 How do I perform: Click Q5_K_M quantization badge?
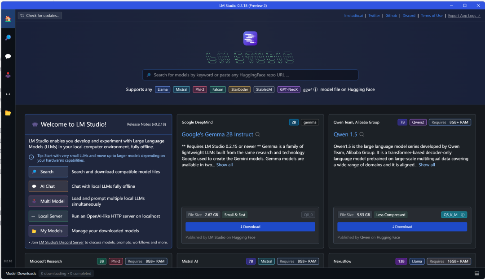tap(454, 215)
